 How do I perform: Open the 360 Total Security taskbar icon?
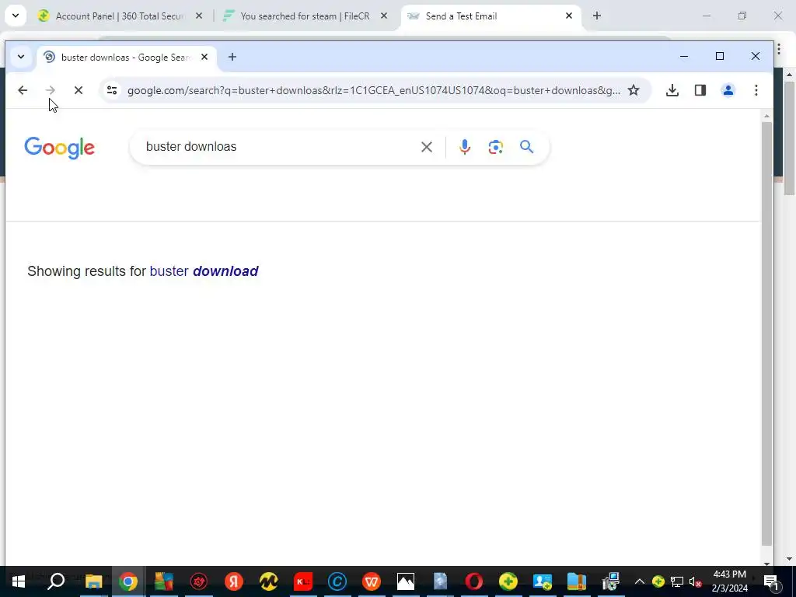tap(508, 581)
